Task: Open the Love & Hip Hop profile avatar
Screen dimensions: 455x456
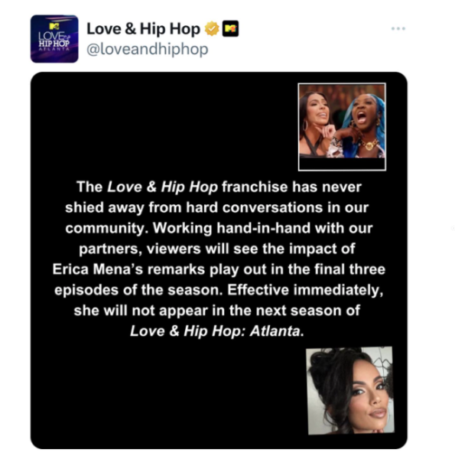Action: [54, 39]
